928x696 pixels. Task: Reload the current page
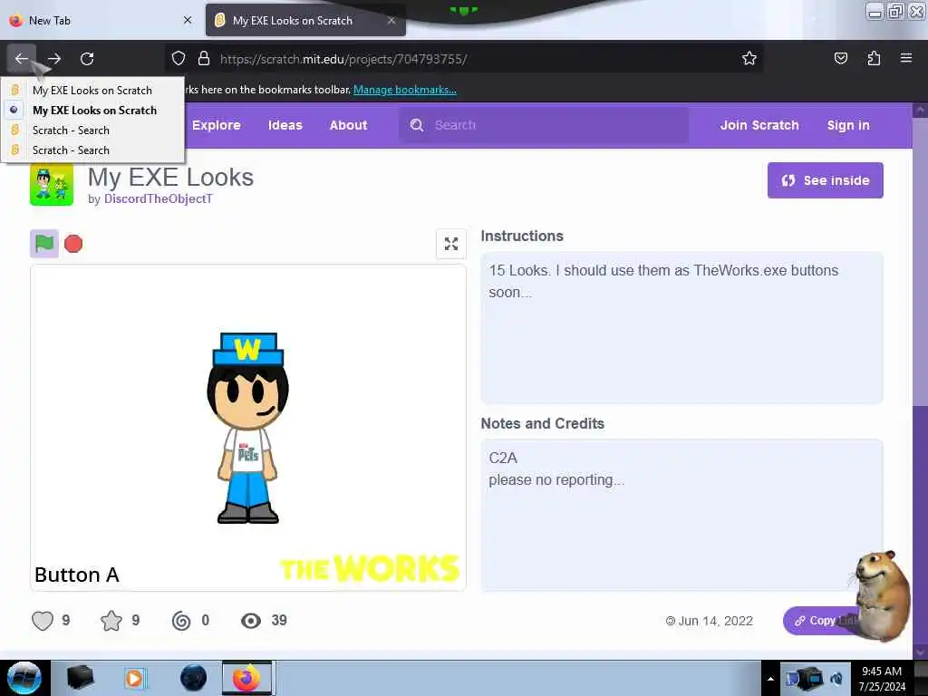pyautogui.click(x=87, y=59)
